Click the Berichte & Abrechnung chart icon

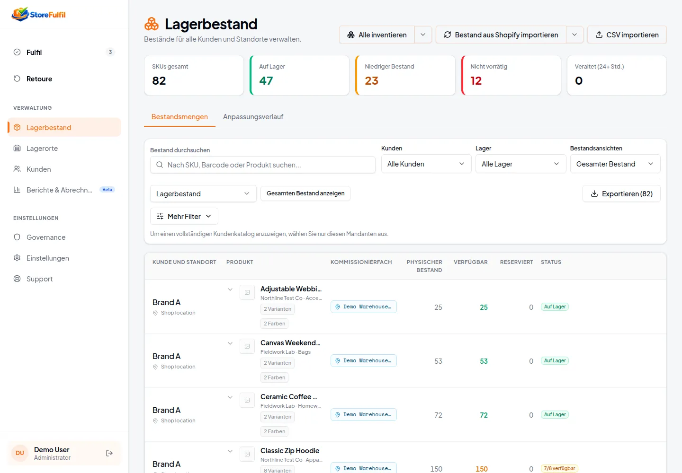[x=17, y=190]
